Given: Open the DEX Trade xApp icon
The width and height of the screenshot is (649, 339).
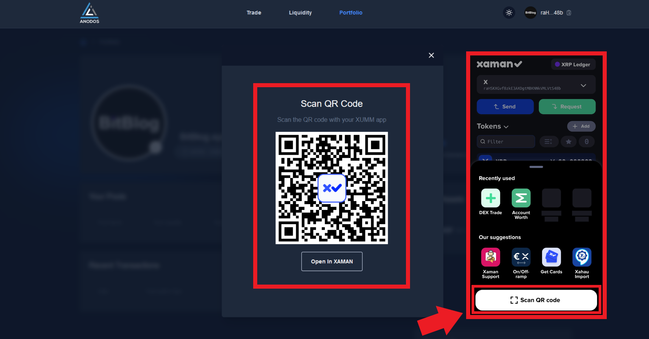Looking at the screenshot, I should click(490, 198).
